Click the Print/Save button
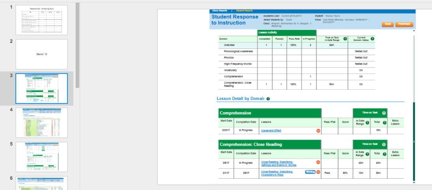Image resolution: width=432 pixels, height=190 pixels. point(404,24)
